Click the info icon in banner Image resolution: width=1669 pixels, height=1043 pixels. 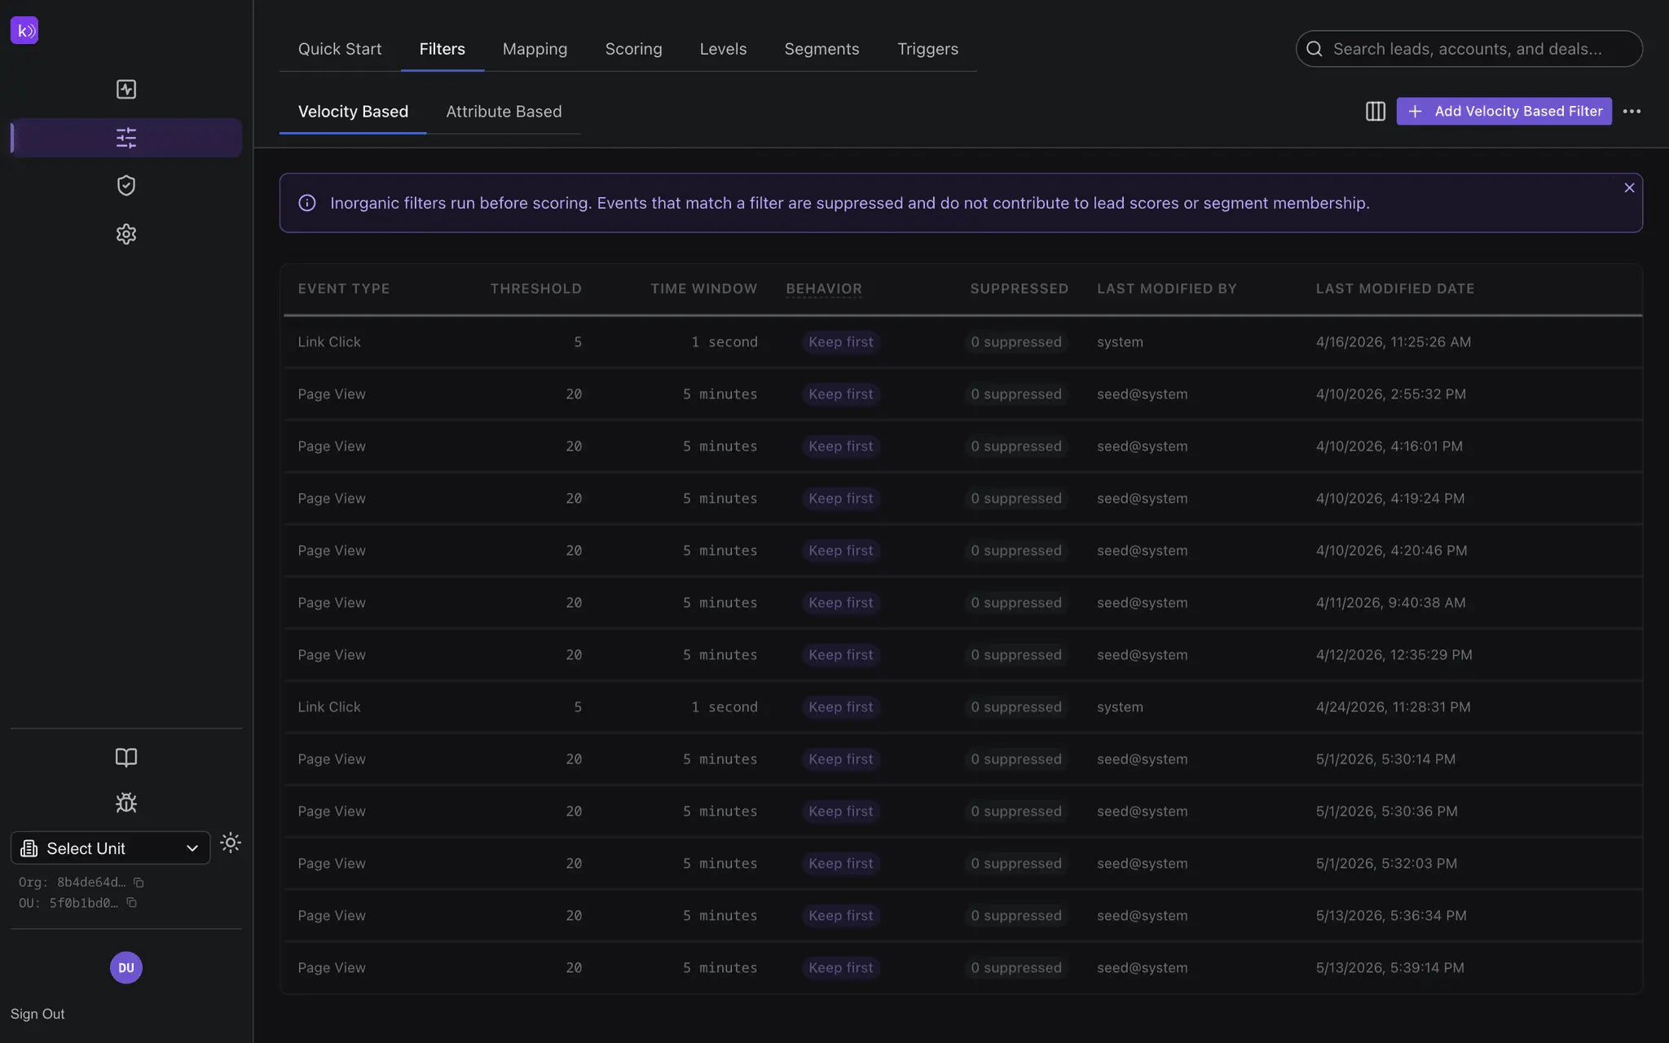click(307, 203)
